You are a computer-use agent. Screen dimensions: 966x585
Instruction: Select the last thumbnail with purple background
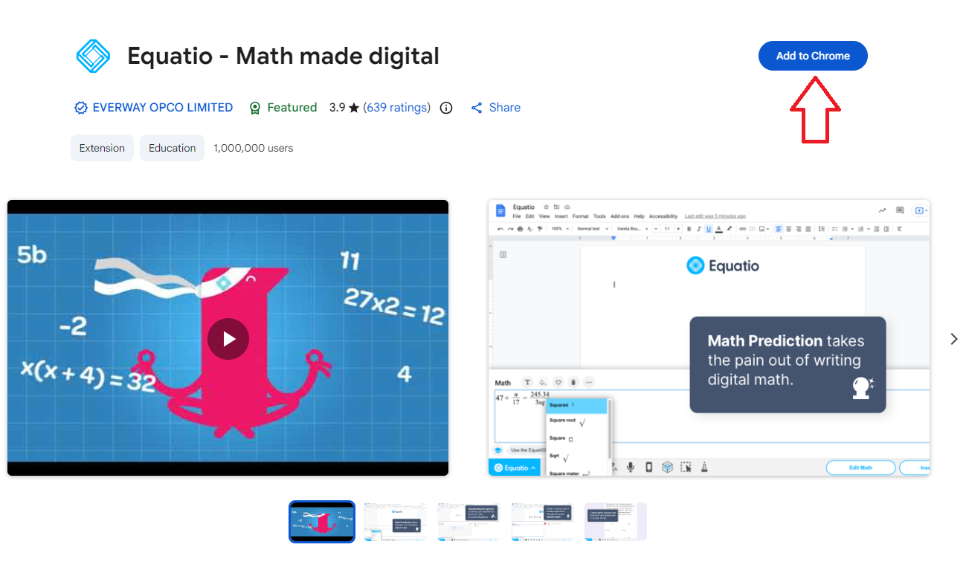(x=616, y=521)
